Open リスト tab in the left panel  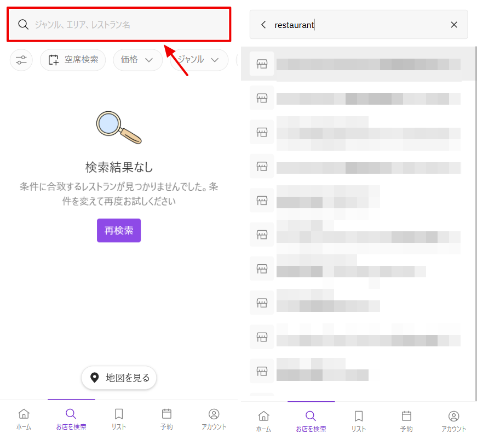click(119, 419)
